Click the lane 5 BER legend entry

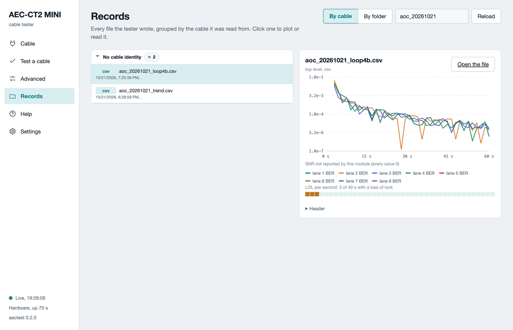pyautogui.click(x=454, y=173)
